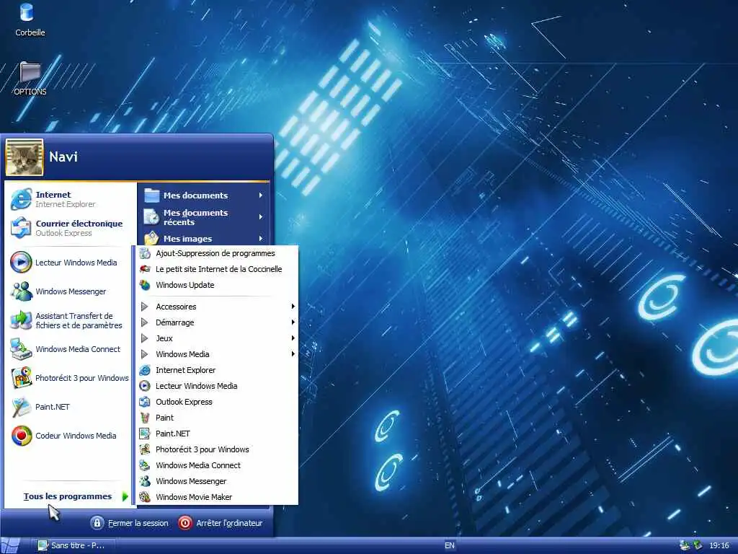Viewport: 738px width, 554px height.
Task: Open Courrier électronique Outlook Express icon
Action: 21,227
